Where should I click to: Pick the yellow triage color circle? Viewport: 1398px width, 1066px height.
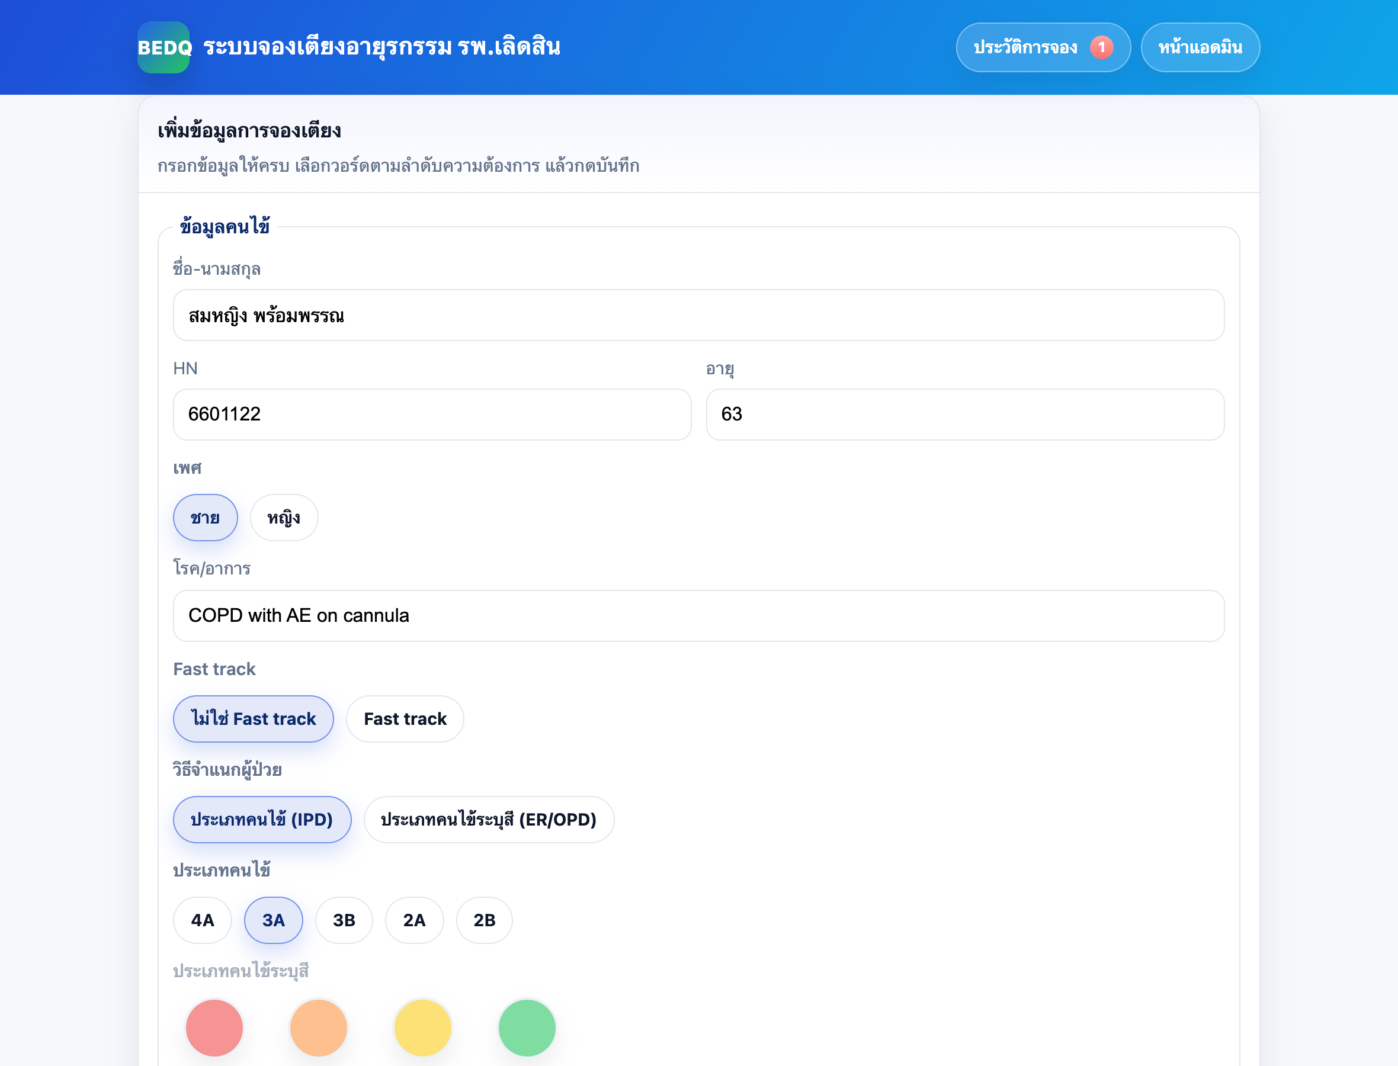point(422,1028)
